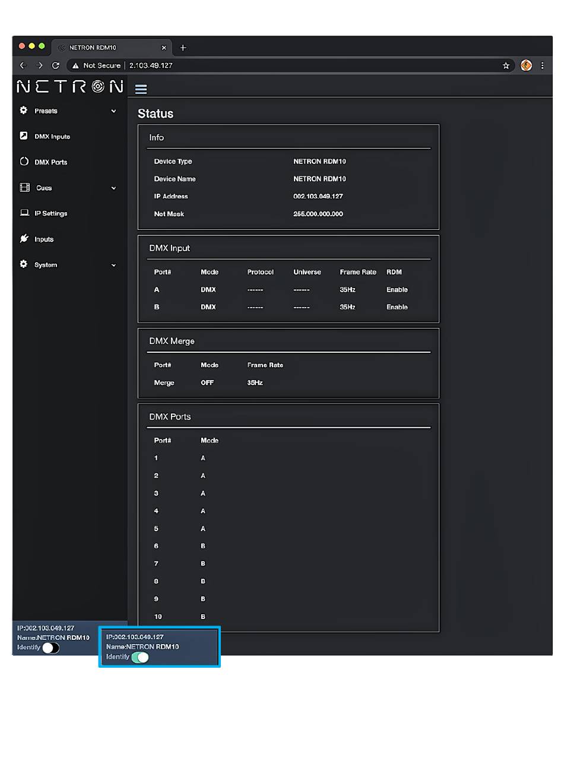Click the Merge mode OFF value
The height and width of the screenshot is (758, 564).
(207, 383)
